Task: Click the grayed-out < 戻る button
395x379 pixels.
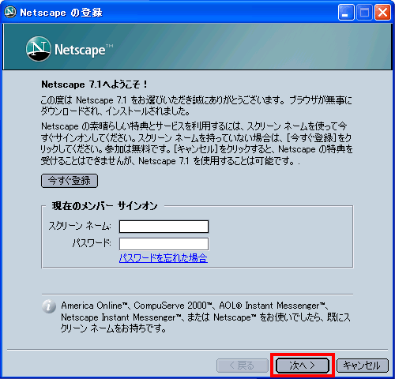Action: [x=243, y=366]
